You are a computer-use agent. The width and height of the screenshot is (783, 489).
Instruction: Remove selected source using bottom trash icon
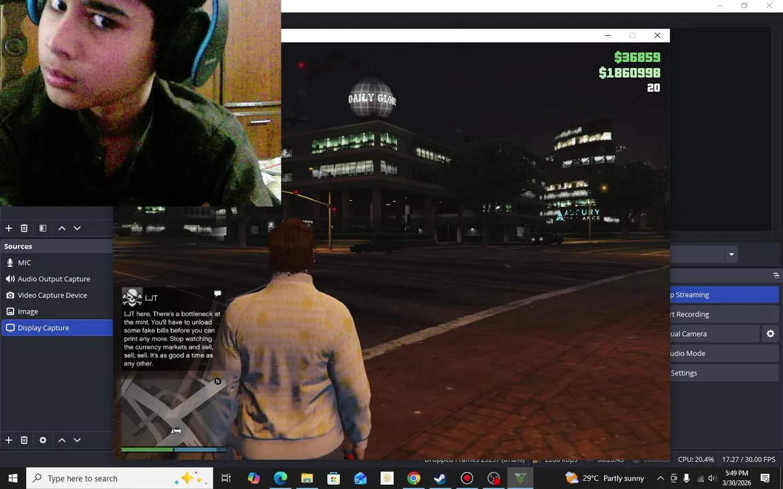(x=24, y=440)
